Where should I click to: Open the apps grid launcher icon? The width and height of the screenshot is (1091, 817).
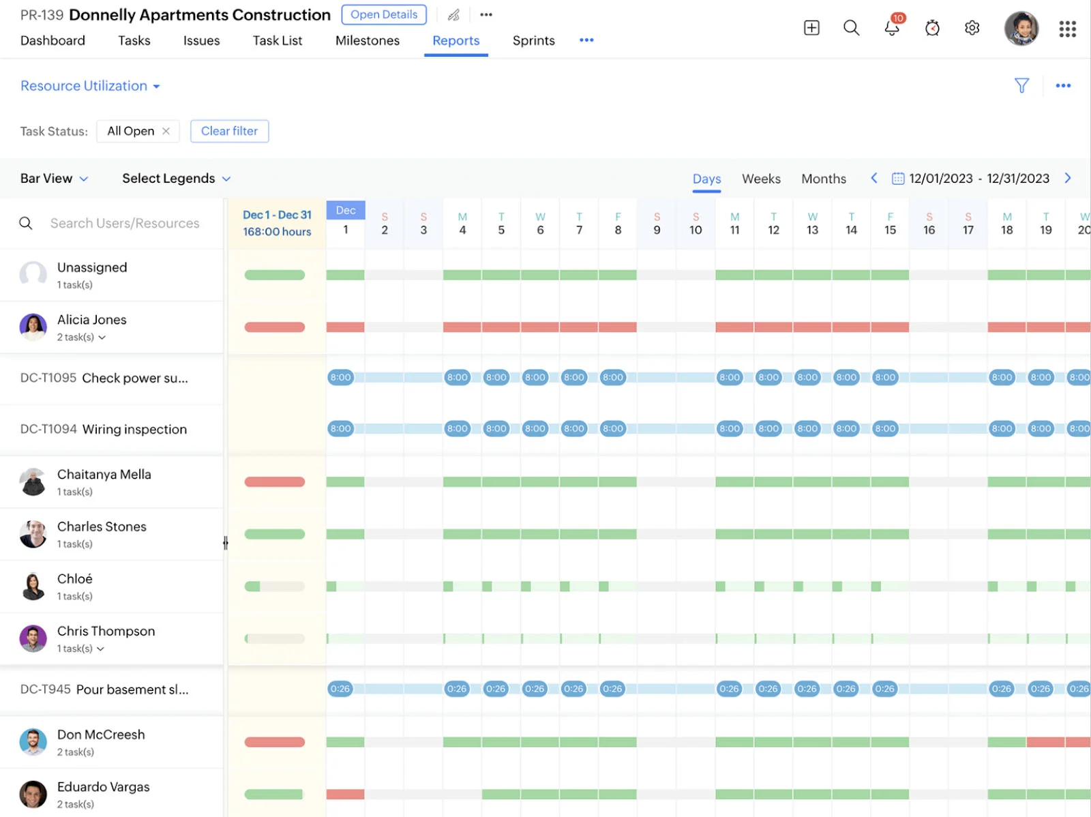pyautogui.click(x=1067, y=29)
